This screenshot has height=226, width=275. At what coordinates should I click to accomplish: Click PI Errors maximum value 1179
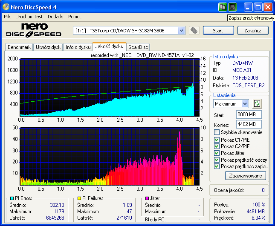tap(59, 211)
